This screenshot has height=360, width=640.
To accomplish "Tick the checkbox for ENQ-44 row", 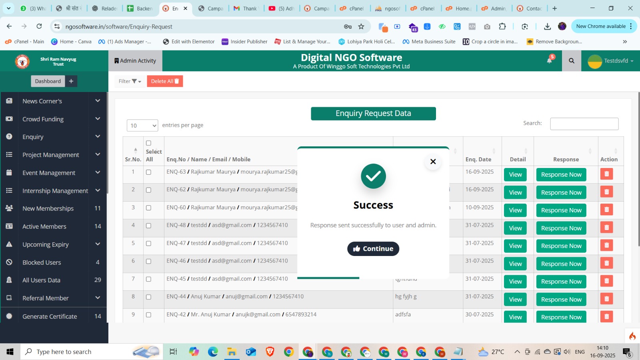I will point(148,297).
